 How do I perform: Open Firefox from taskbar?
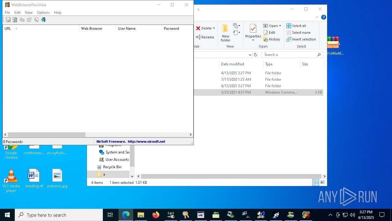click(156, 215)
